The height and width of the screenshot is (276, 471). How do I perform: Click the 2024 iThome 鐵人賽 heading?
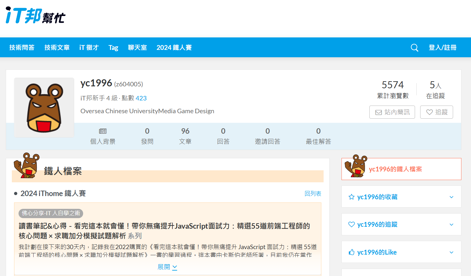coord(53,193)
